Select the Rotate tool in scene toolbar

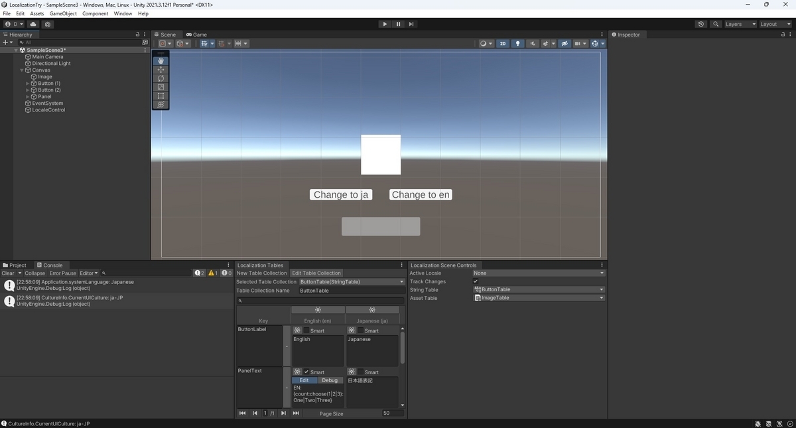pyautogui.click(x=161, y=78)
